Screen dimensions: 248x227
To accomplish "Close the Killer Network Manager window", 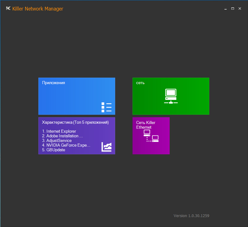I will [x=240, y=9].
